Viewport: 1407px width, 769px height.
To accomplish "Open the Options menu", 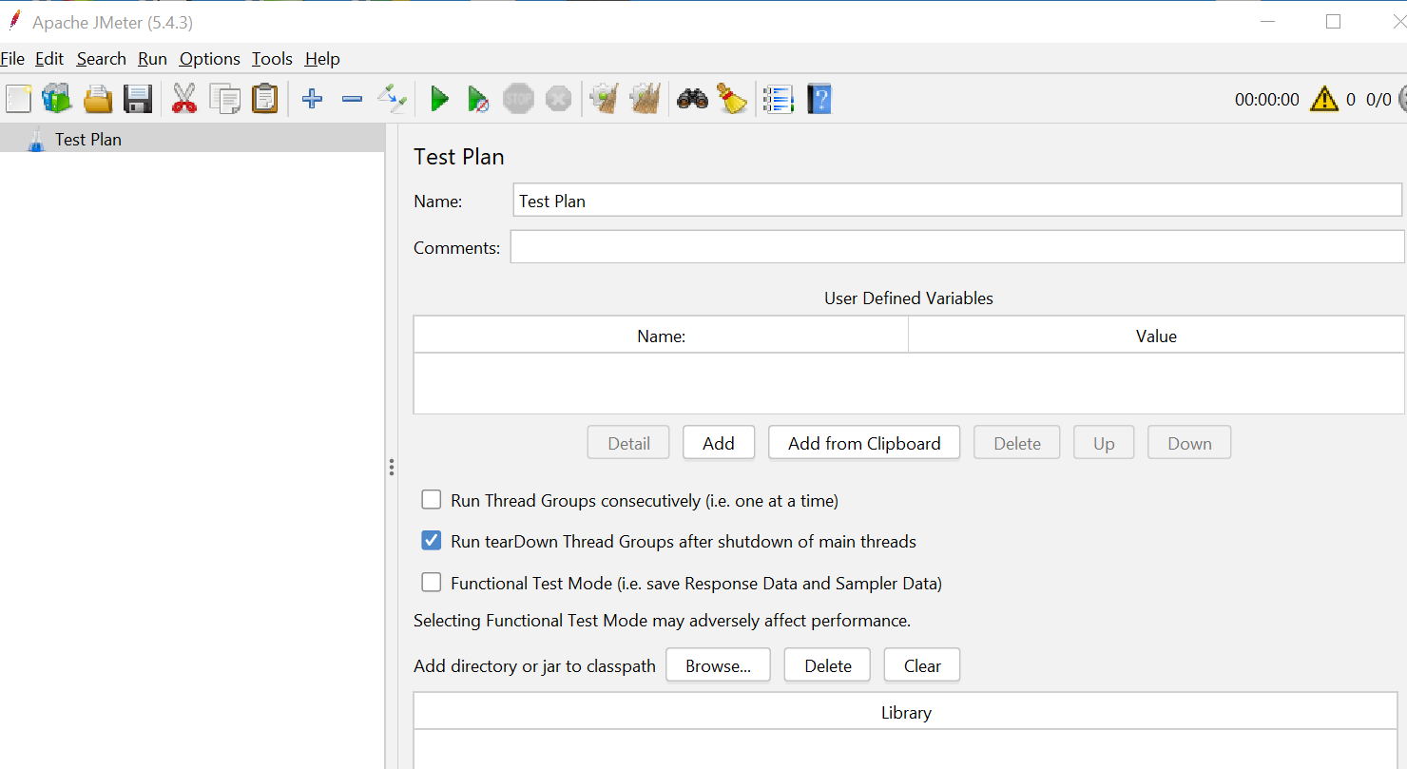I will pos(210,59).
